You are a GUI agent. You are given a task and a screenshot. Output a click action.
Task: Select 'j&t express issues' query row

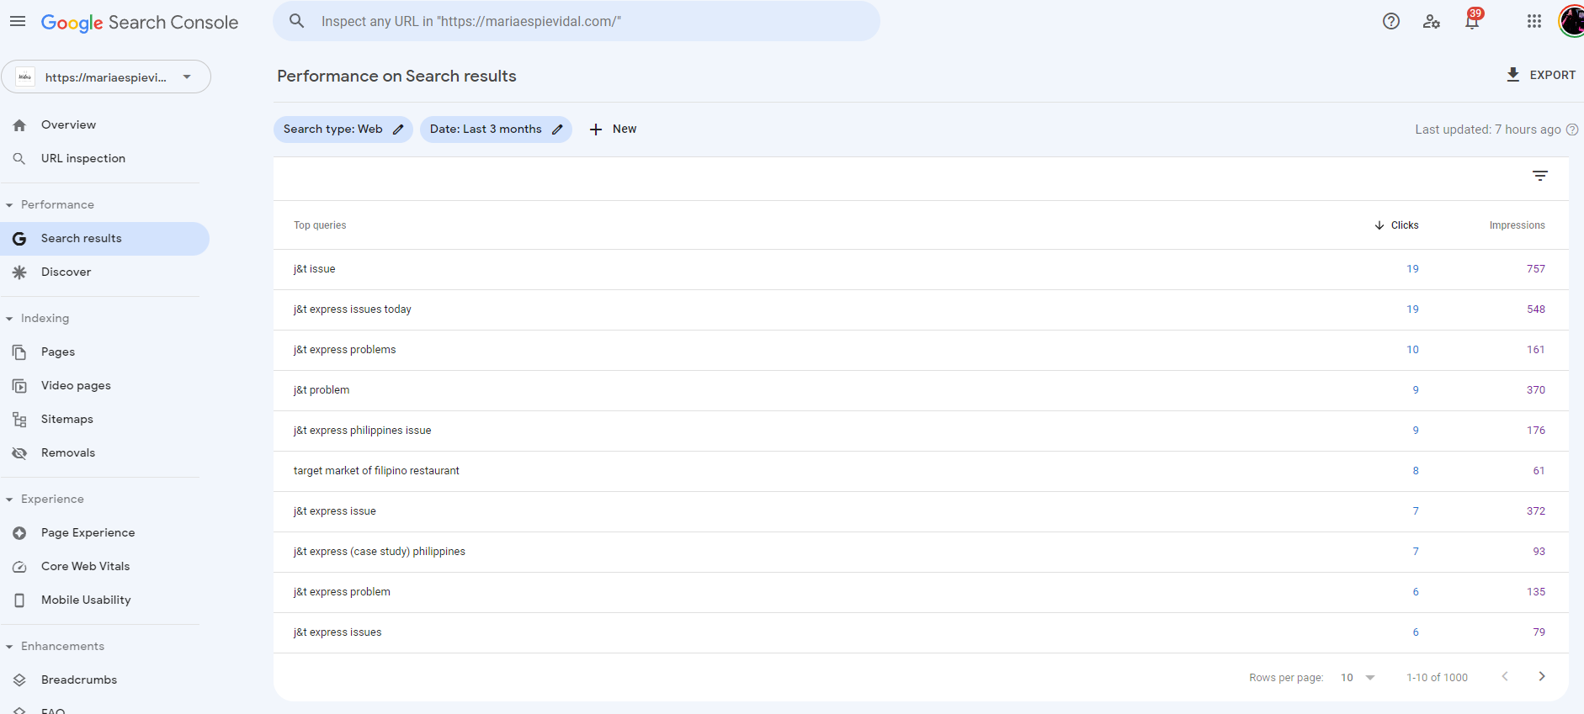point(921,632)
